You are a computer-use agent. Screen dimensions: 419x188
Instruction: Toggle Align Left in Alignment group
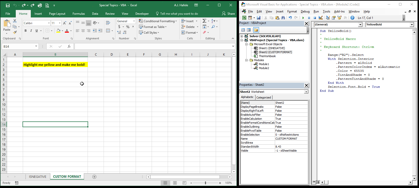[78, 31]
